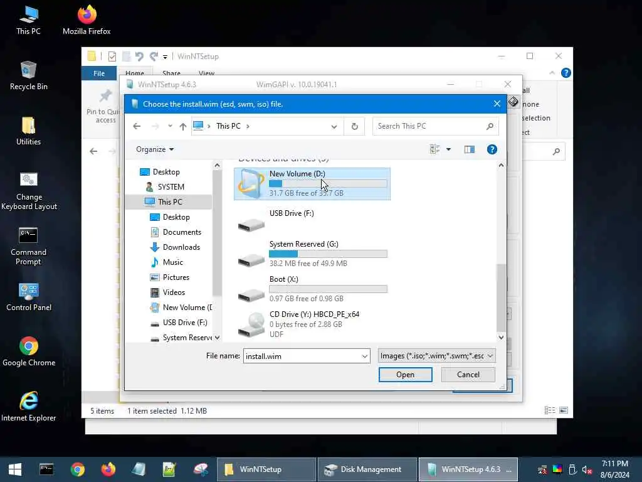The image size is (642, 482).
Task: Switch to Home ribbon tab in Explorer
Action: [x=135, y=73]
